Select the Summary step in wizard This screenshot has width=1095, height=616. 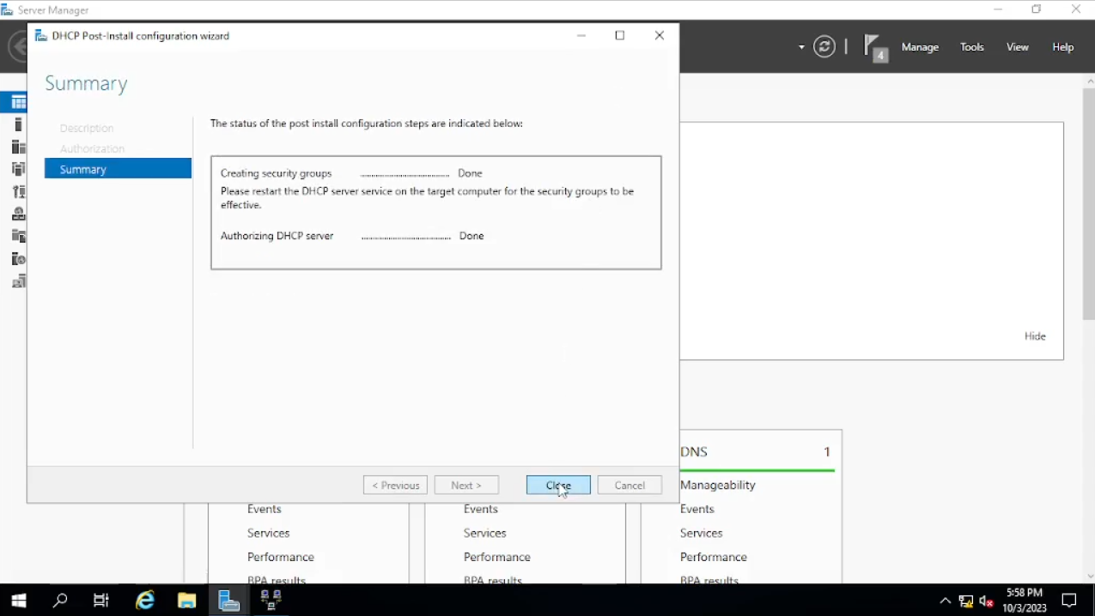118,169
